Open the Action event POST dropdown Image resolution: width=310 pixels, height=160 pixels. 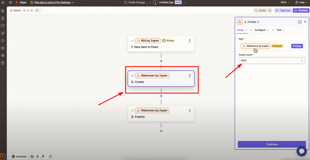(x=272, y=61)
